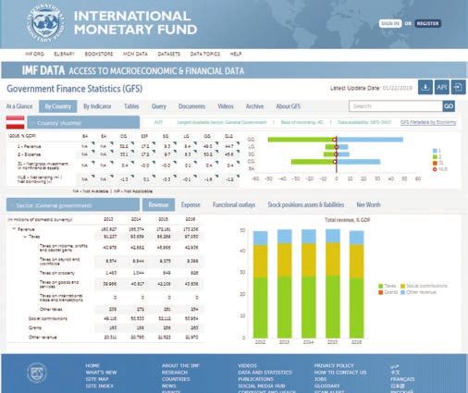Collapse the Revenue tree row arrow

[x=14, y=229]
